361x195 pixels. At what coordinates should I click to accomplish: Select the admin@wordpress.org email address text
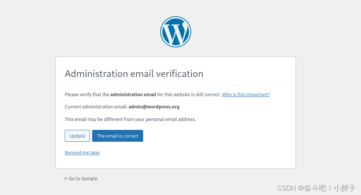[154, 107]
